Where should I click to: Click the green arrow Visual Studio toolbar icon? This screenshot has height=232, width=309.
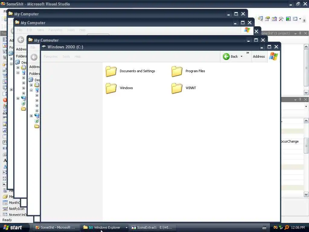tap(288, 19)
